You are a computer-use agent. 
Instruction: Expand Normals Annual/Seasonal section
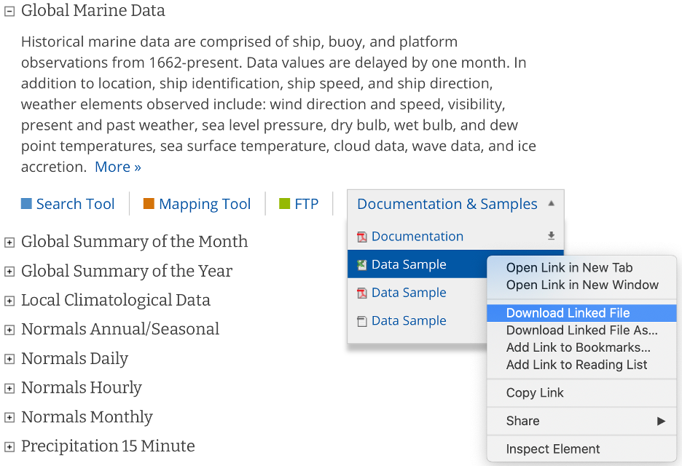tap(9, 330)
